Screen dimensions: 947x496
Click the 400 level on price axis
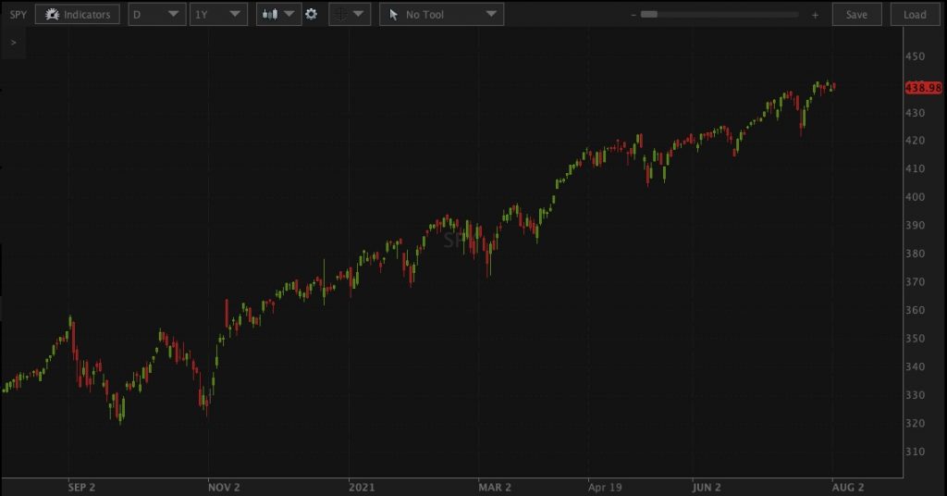916,197
